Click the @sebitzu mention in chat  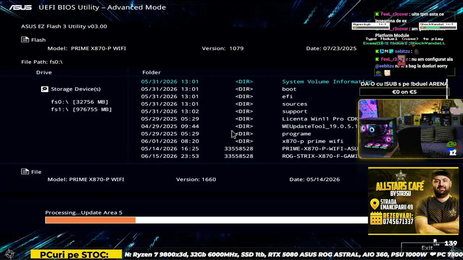click(x=385, y=66)
